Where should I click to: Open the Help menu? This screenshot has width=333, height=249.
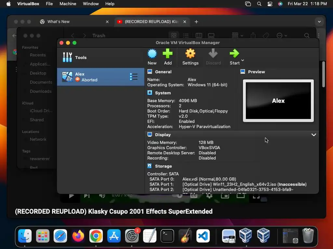point(110,4)
